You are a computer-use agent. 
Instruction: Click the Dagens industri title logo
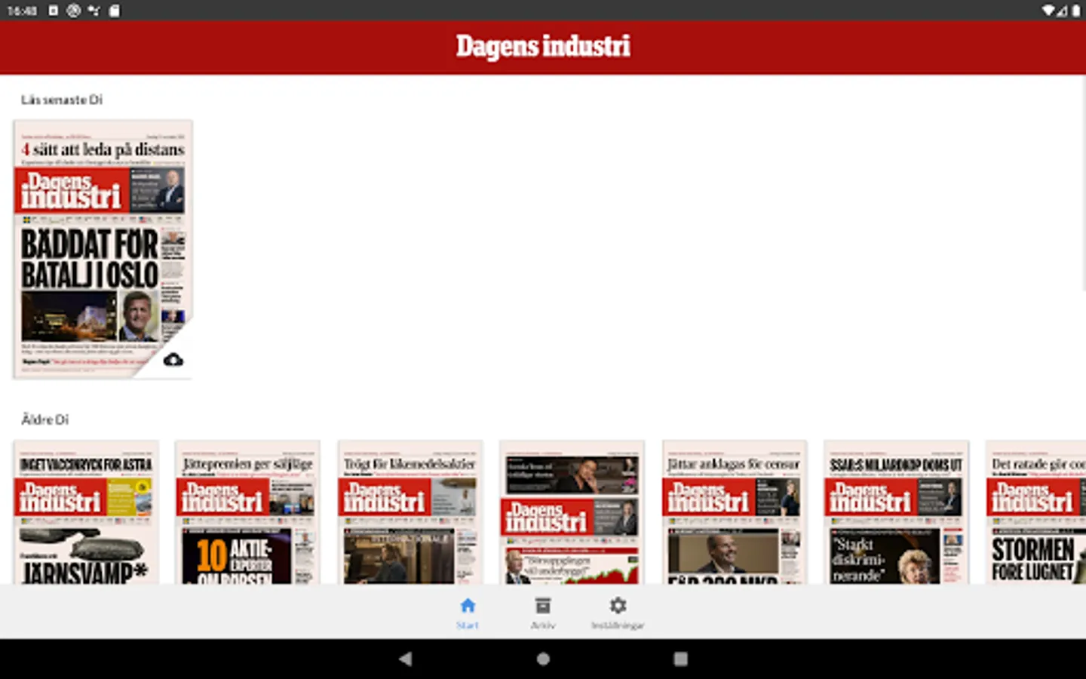point(543,46)
